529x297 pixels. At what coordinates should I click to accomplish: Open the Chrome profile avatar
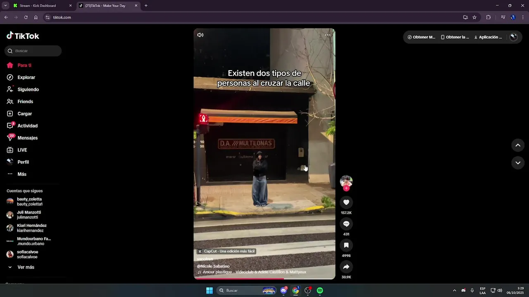tap(513, 17)
